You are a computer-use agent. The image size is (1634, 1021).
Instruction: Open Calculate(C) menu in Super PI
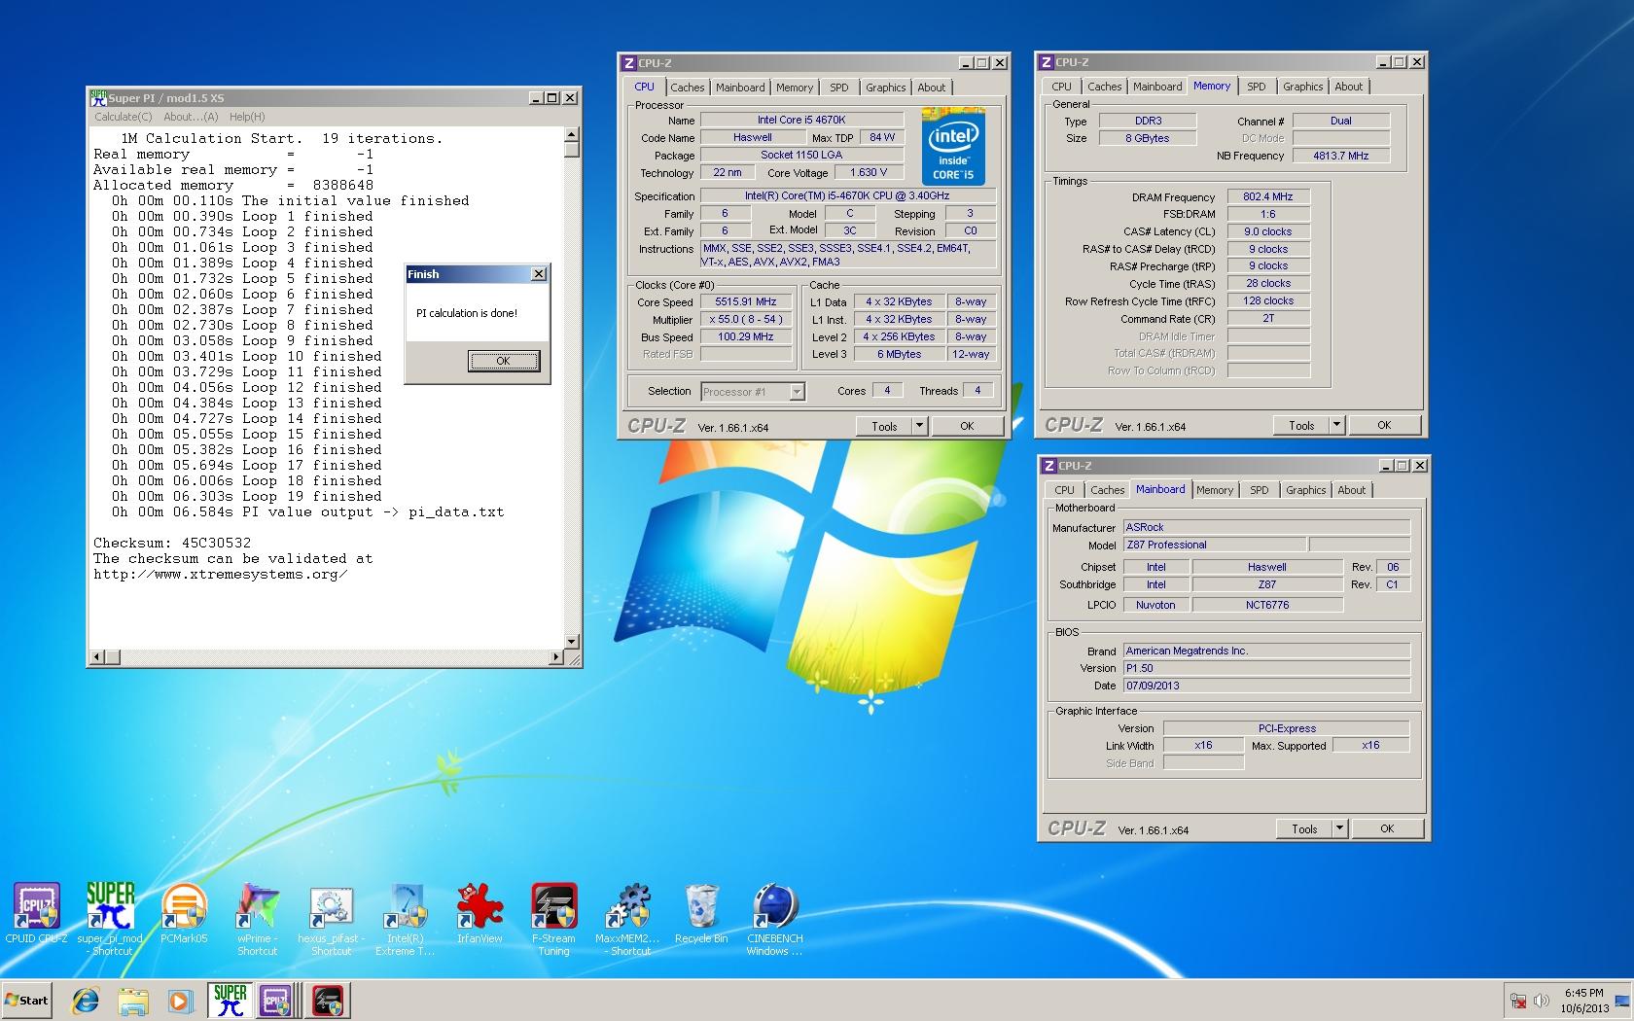(x=123, y=117)
